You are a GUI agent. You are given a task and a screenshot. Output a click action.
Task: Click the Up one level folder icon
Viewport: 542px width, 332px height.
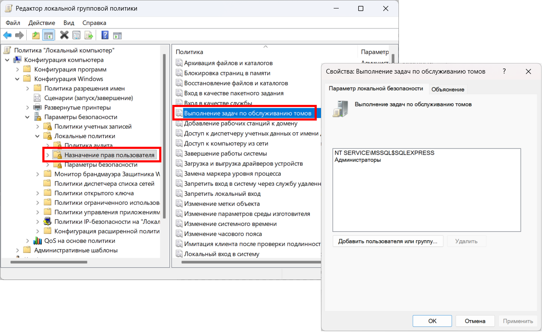pyautogui.click(x=36, y=35)
